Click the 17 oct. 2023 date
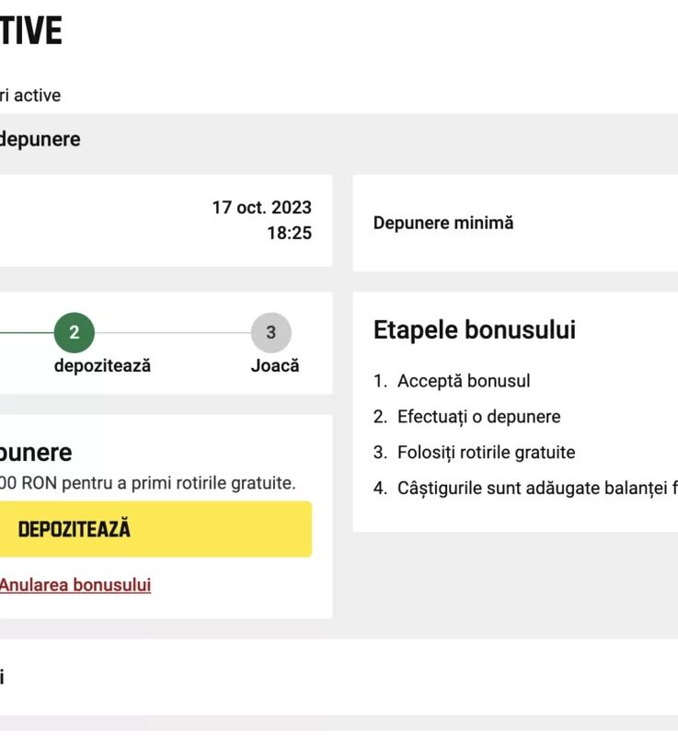 coord(261,207)
